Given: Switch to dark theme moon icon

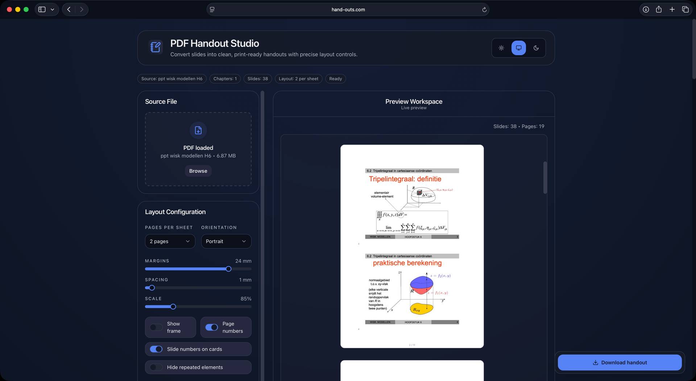Looking at the screenshot, I should pos(536,48).
